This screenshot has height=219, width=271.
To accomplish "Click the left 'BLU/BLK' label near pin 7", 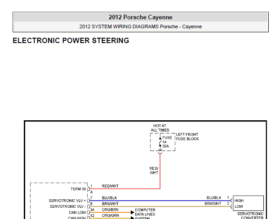I will coord(109,198).
